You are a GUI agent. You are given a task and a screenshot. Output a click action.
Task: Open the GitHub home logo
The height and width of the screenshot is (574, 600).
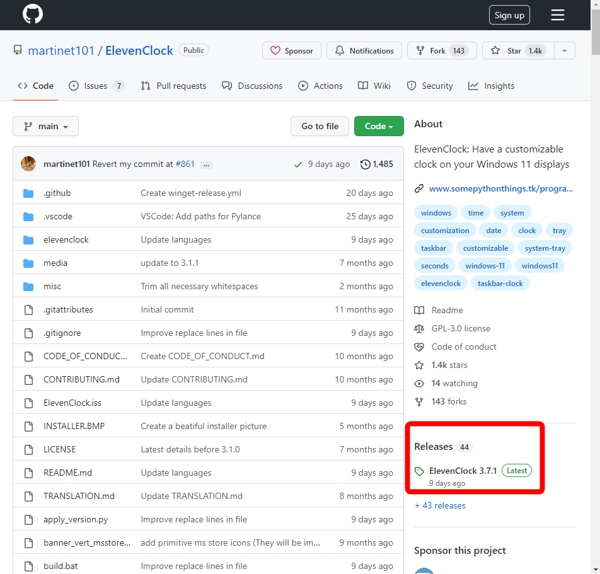33,14
